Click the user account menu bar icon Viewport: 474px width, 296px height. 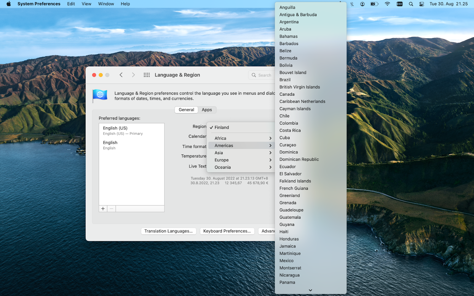click(x=362, y=4)
